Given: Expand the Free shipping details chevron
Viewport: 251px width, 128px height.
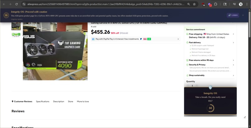Looking at the screenshot, I should tap(233, 34).
